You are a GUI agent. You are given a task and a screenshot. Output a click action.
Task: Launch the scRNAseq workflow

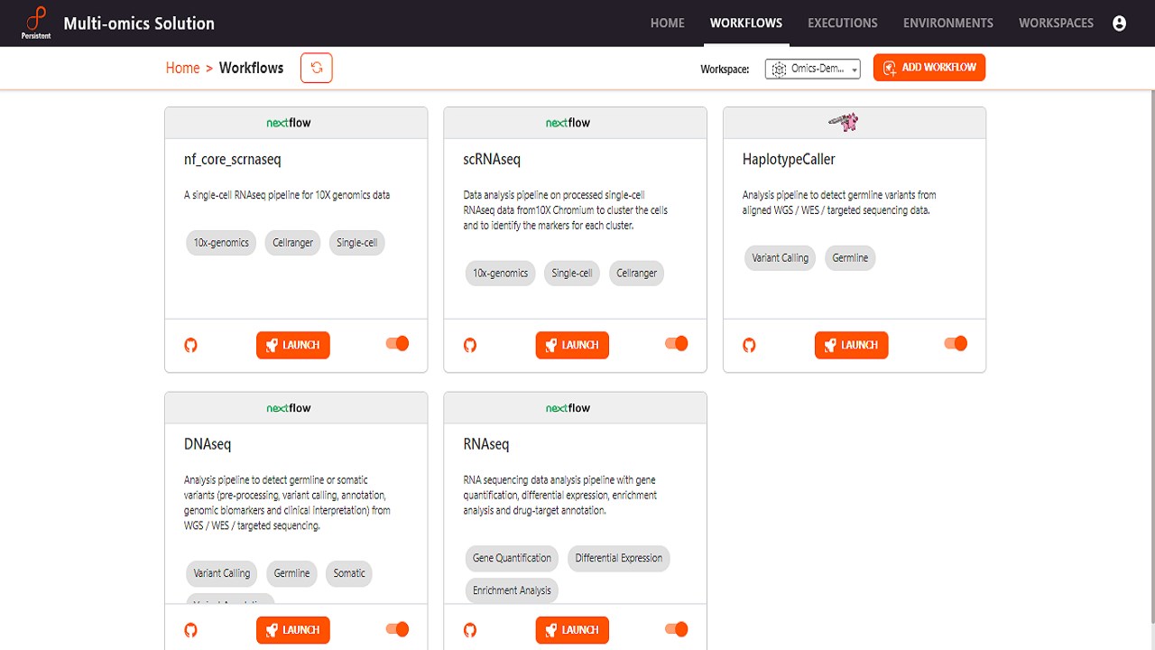pos(572,345)
